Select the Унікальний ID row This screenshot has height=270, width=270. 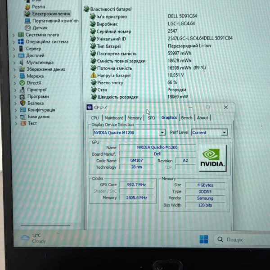161,39
